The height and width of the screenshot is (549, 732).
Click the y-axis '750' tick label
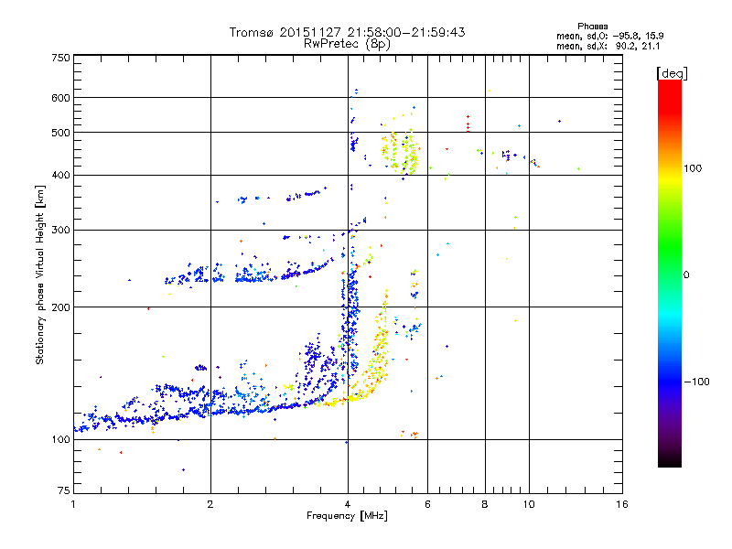[x=60, y=58]
